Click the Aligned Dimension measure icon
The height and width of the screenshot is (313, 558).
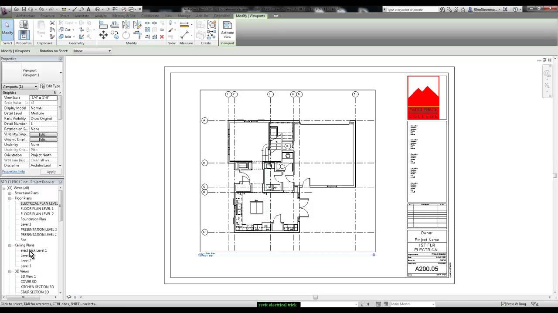click(184, 25)
